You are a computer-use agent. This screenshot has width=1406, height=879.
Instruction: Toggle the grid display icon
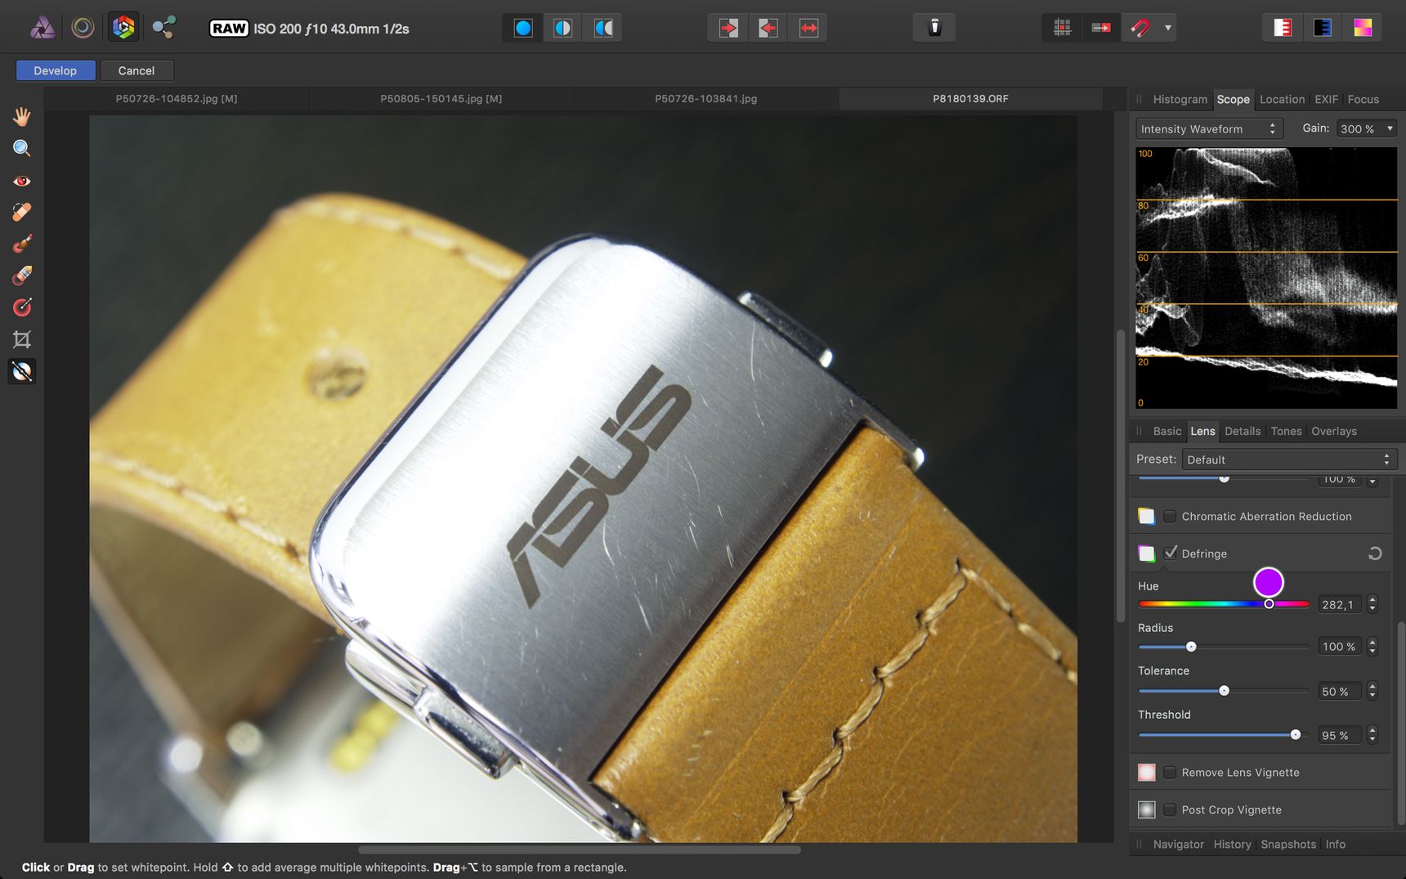(1062, 28)
